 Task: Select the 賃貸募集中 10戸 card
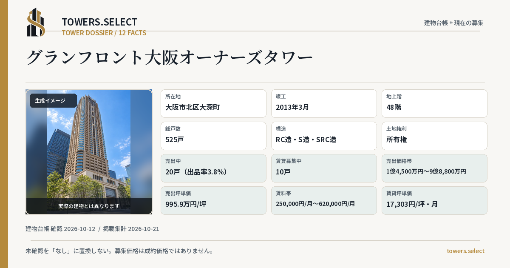324,168
